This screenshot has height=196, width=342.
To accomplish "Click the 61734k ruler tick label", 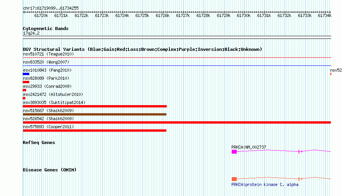I will click(x=325, y=15).
